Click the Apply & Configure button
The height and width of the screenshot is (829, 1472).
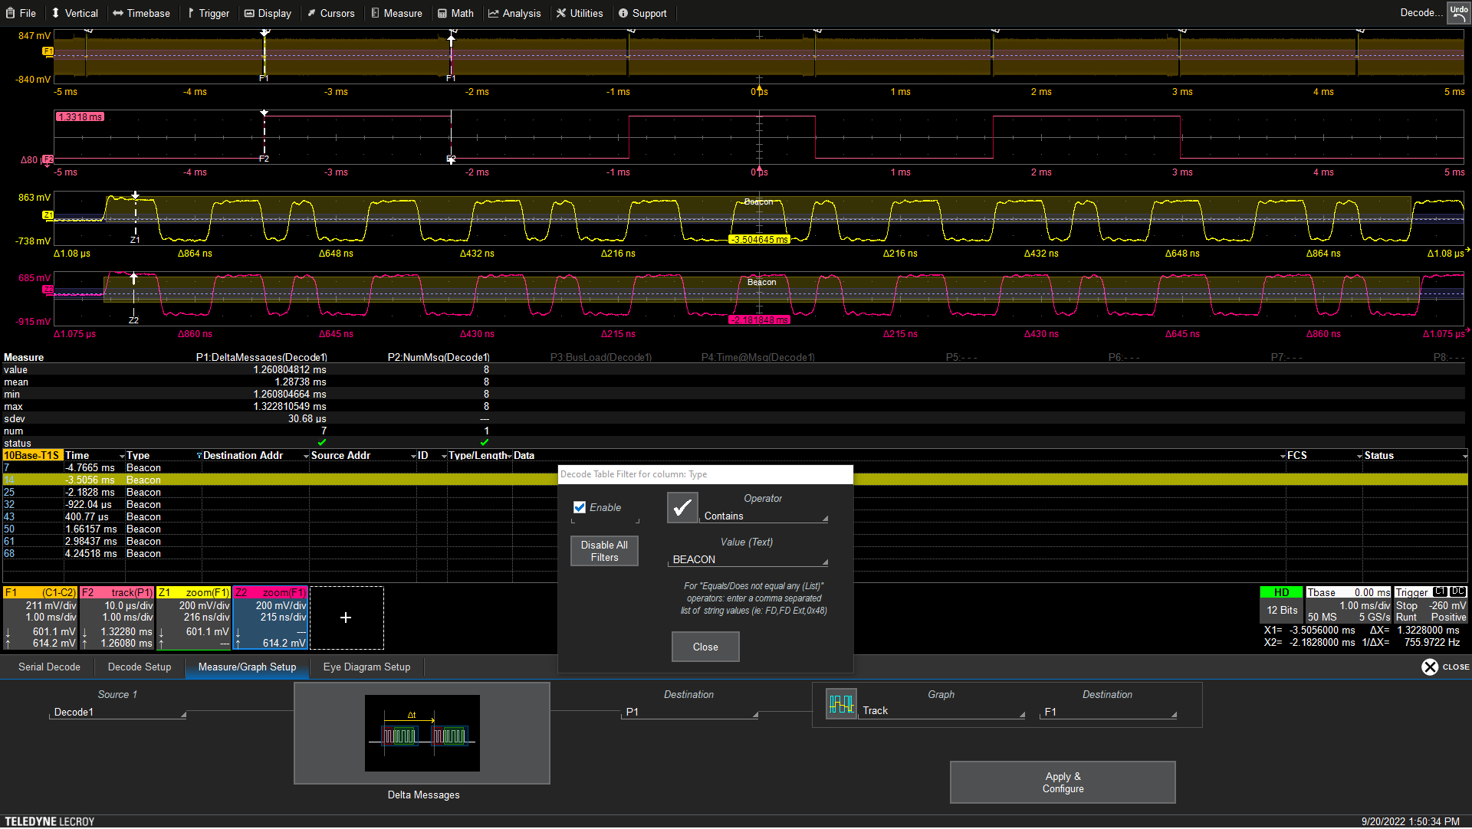click(1062, 782)
